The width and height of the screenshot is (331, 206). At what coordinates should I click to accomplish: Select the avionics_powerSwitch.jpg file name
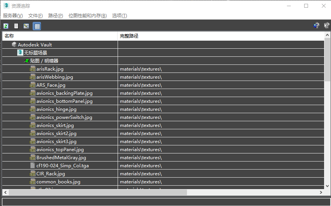click(x=64, y=117)
